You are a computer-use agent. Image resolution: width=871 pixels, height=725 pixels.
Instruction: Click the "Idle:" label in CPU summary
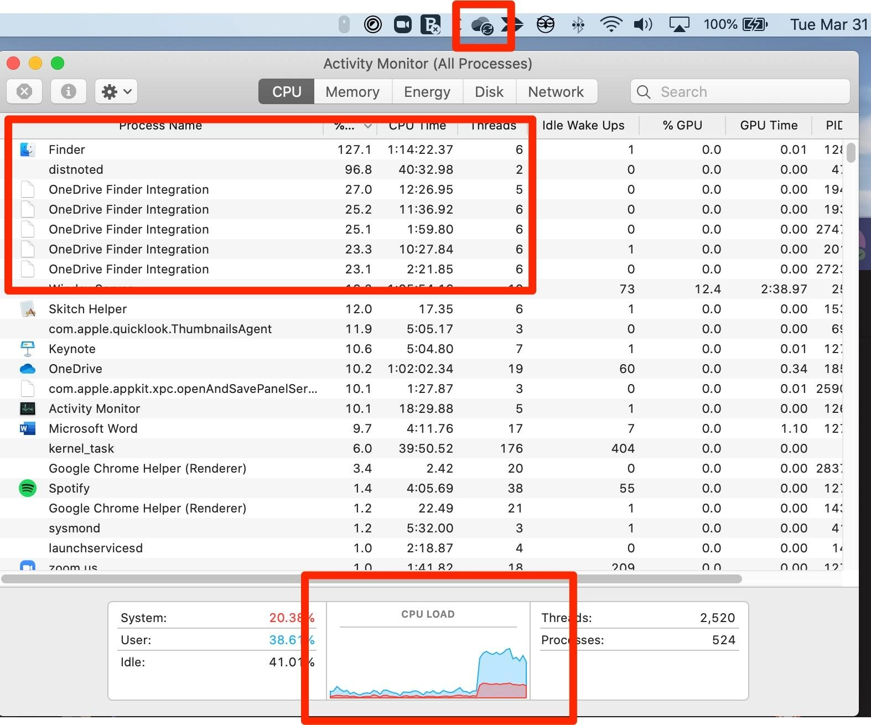click(x=133, y=662)
